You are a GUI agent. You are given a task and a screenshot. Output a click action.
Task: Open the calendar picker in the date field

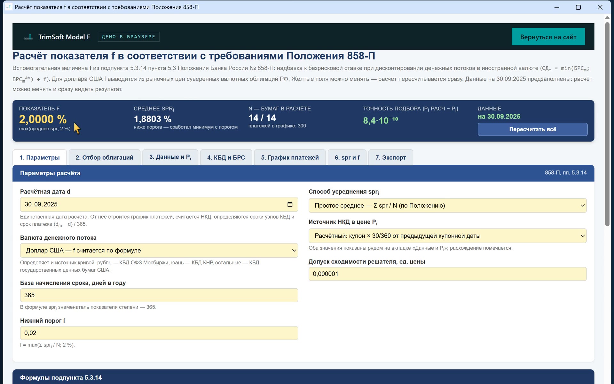[290, 204]
